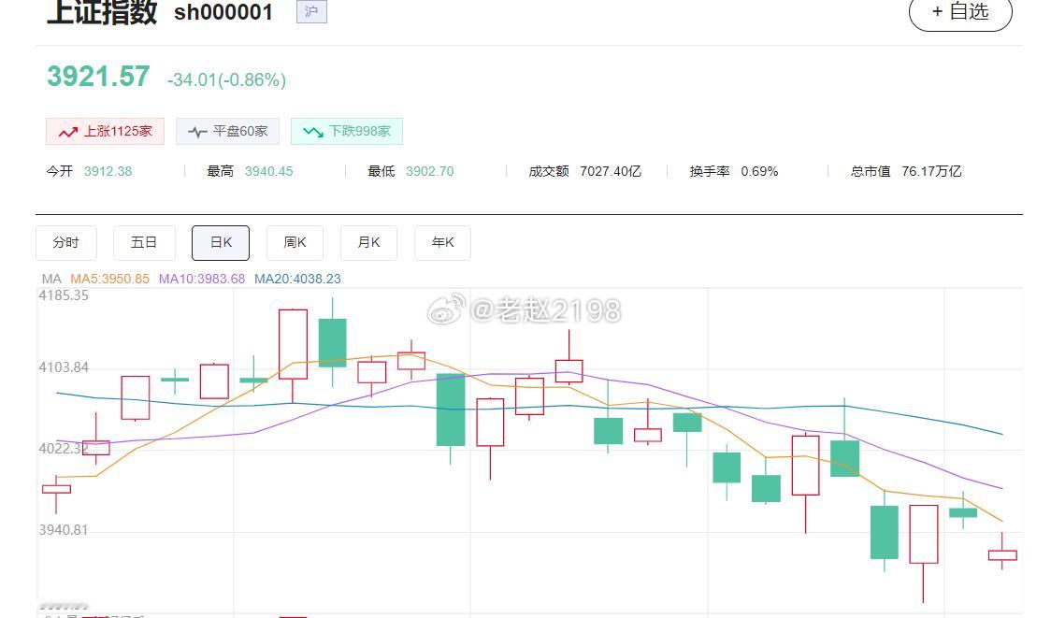Viewport: 1051px width, 618px height.
Task: Click the 4185.35 y-axis price label
Action: 64,295
